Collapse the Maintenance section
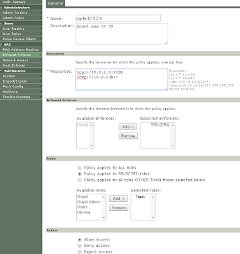 [1, 70]
